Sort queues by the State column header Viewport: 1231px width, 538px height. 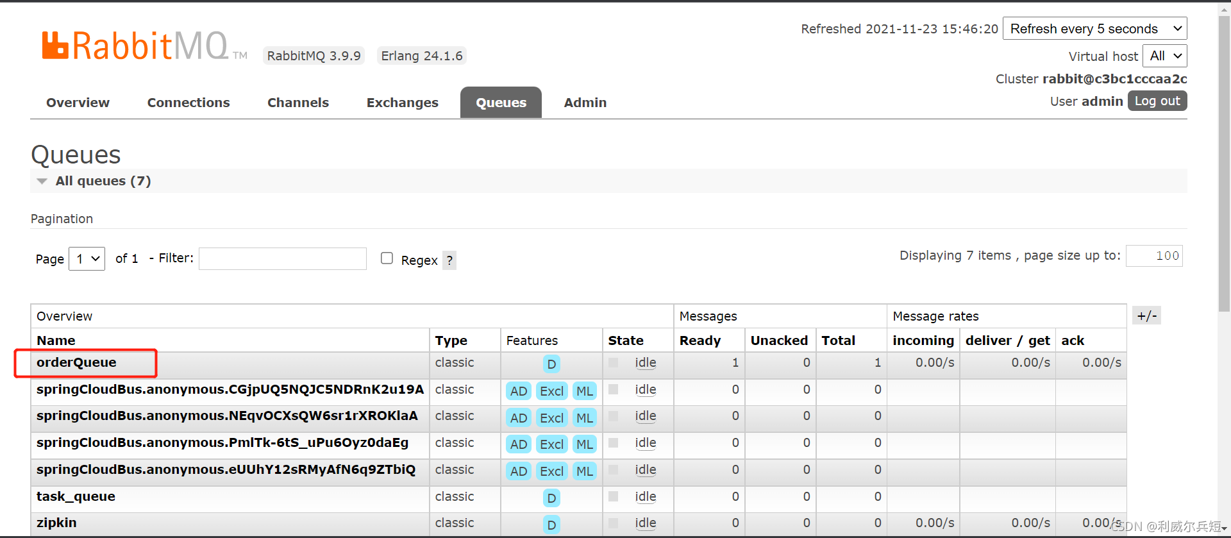click(626, 340)
